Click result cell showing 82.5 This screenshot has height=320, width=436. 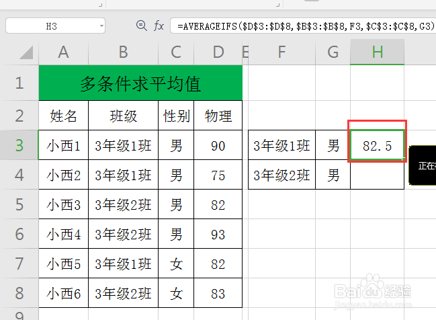click(377, 145)
